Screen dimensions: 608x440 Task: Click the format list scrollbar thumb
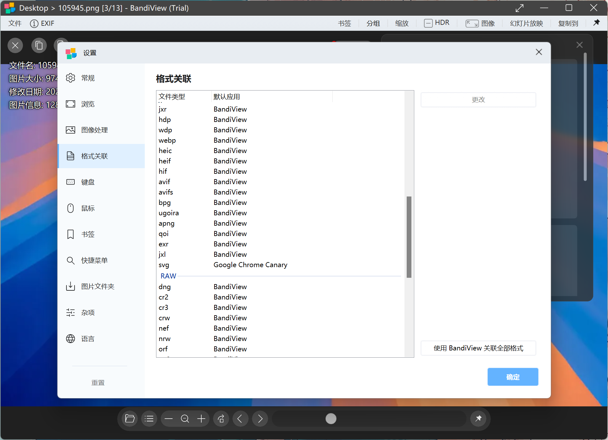pos(409,237)
